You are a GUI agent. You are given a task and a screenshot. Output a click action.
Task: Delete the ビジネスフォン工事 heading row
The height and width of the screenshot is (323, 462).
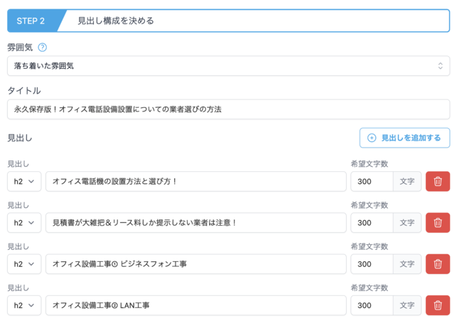pyautogui.click(x=437, y=264)
